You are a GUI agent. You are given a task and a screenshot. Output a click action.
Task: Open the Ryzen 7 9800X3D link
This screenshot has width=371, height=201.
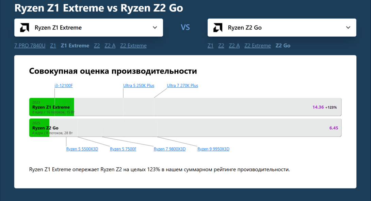170,149
